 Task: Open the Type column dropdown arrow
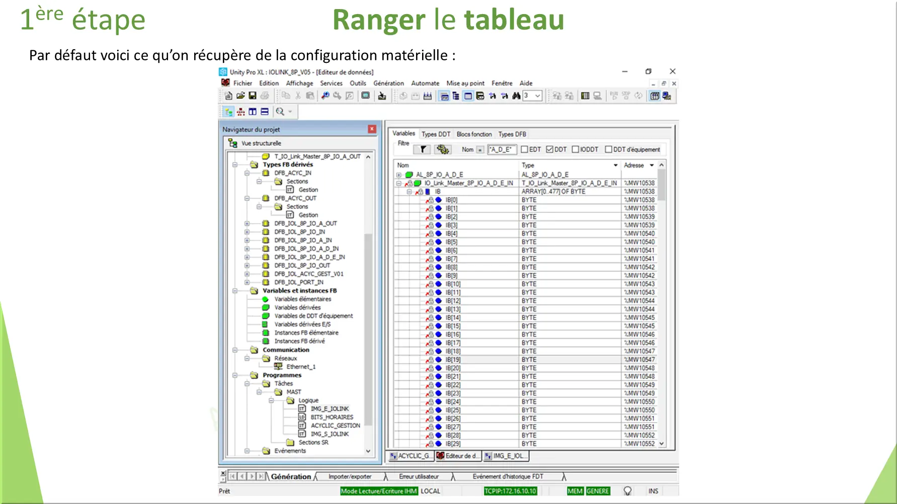(x=615, y=165)
